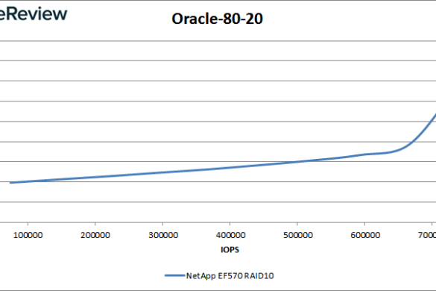
Task: Click the IOPS axis title
Action: (x=230, y=249)
